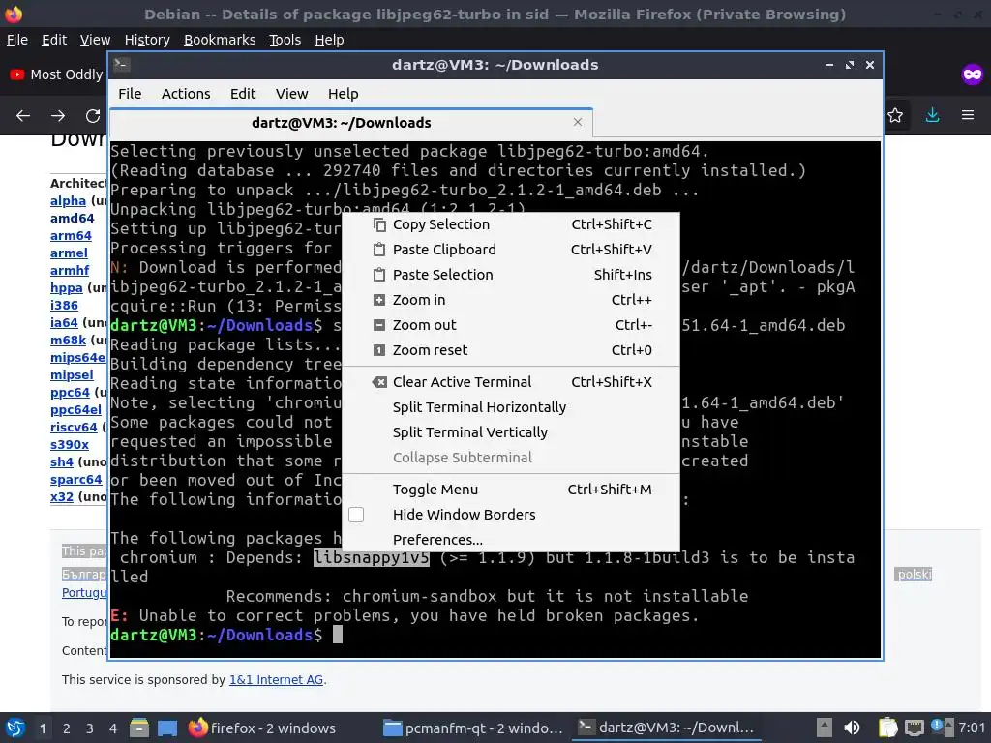Click the private browsing mask icon

972,74
